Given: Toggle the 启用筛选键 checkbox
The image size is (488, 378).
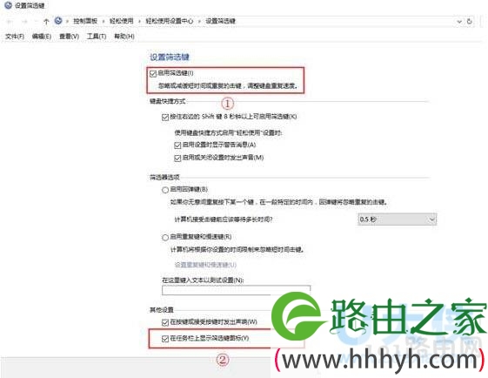Looking at the screenshot, I should click(x=152, y=74).
